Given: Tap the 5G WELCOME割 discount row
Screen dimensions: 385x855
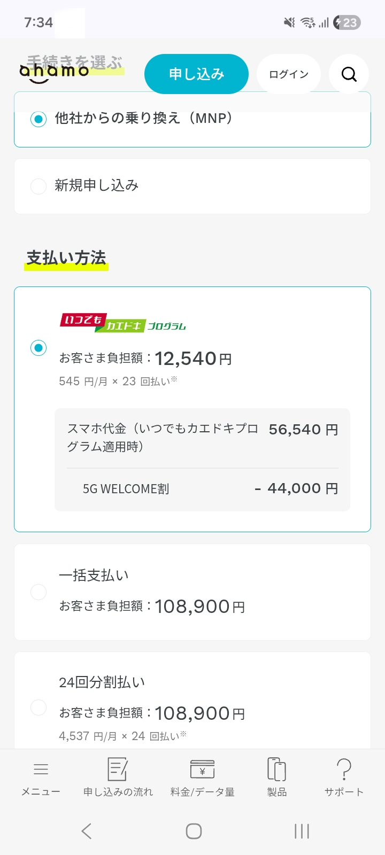Looking at the screenshot, I should click(x=202, y=488).
